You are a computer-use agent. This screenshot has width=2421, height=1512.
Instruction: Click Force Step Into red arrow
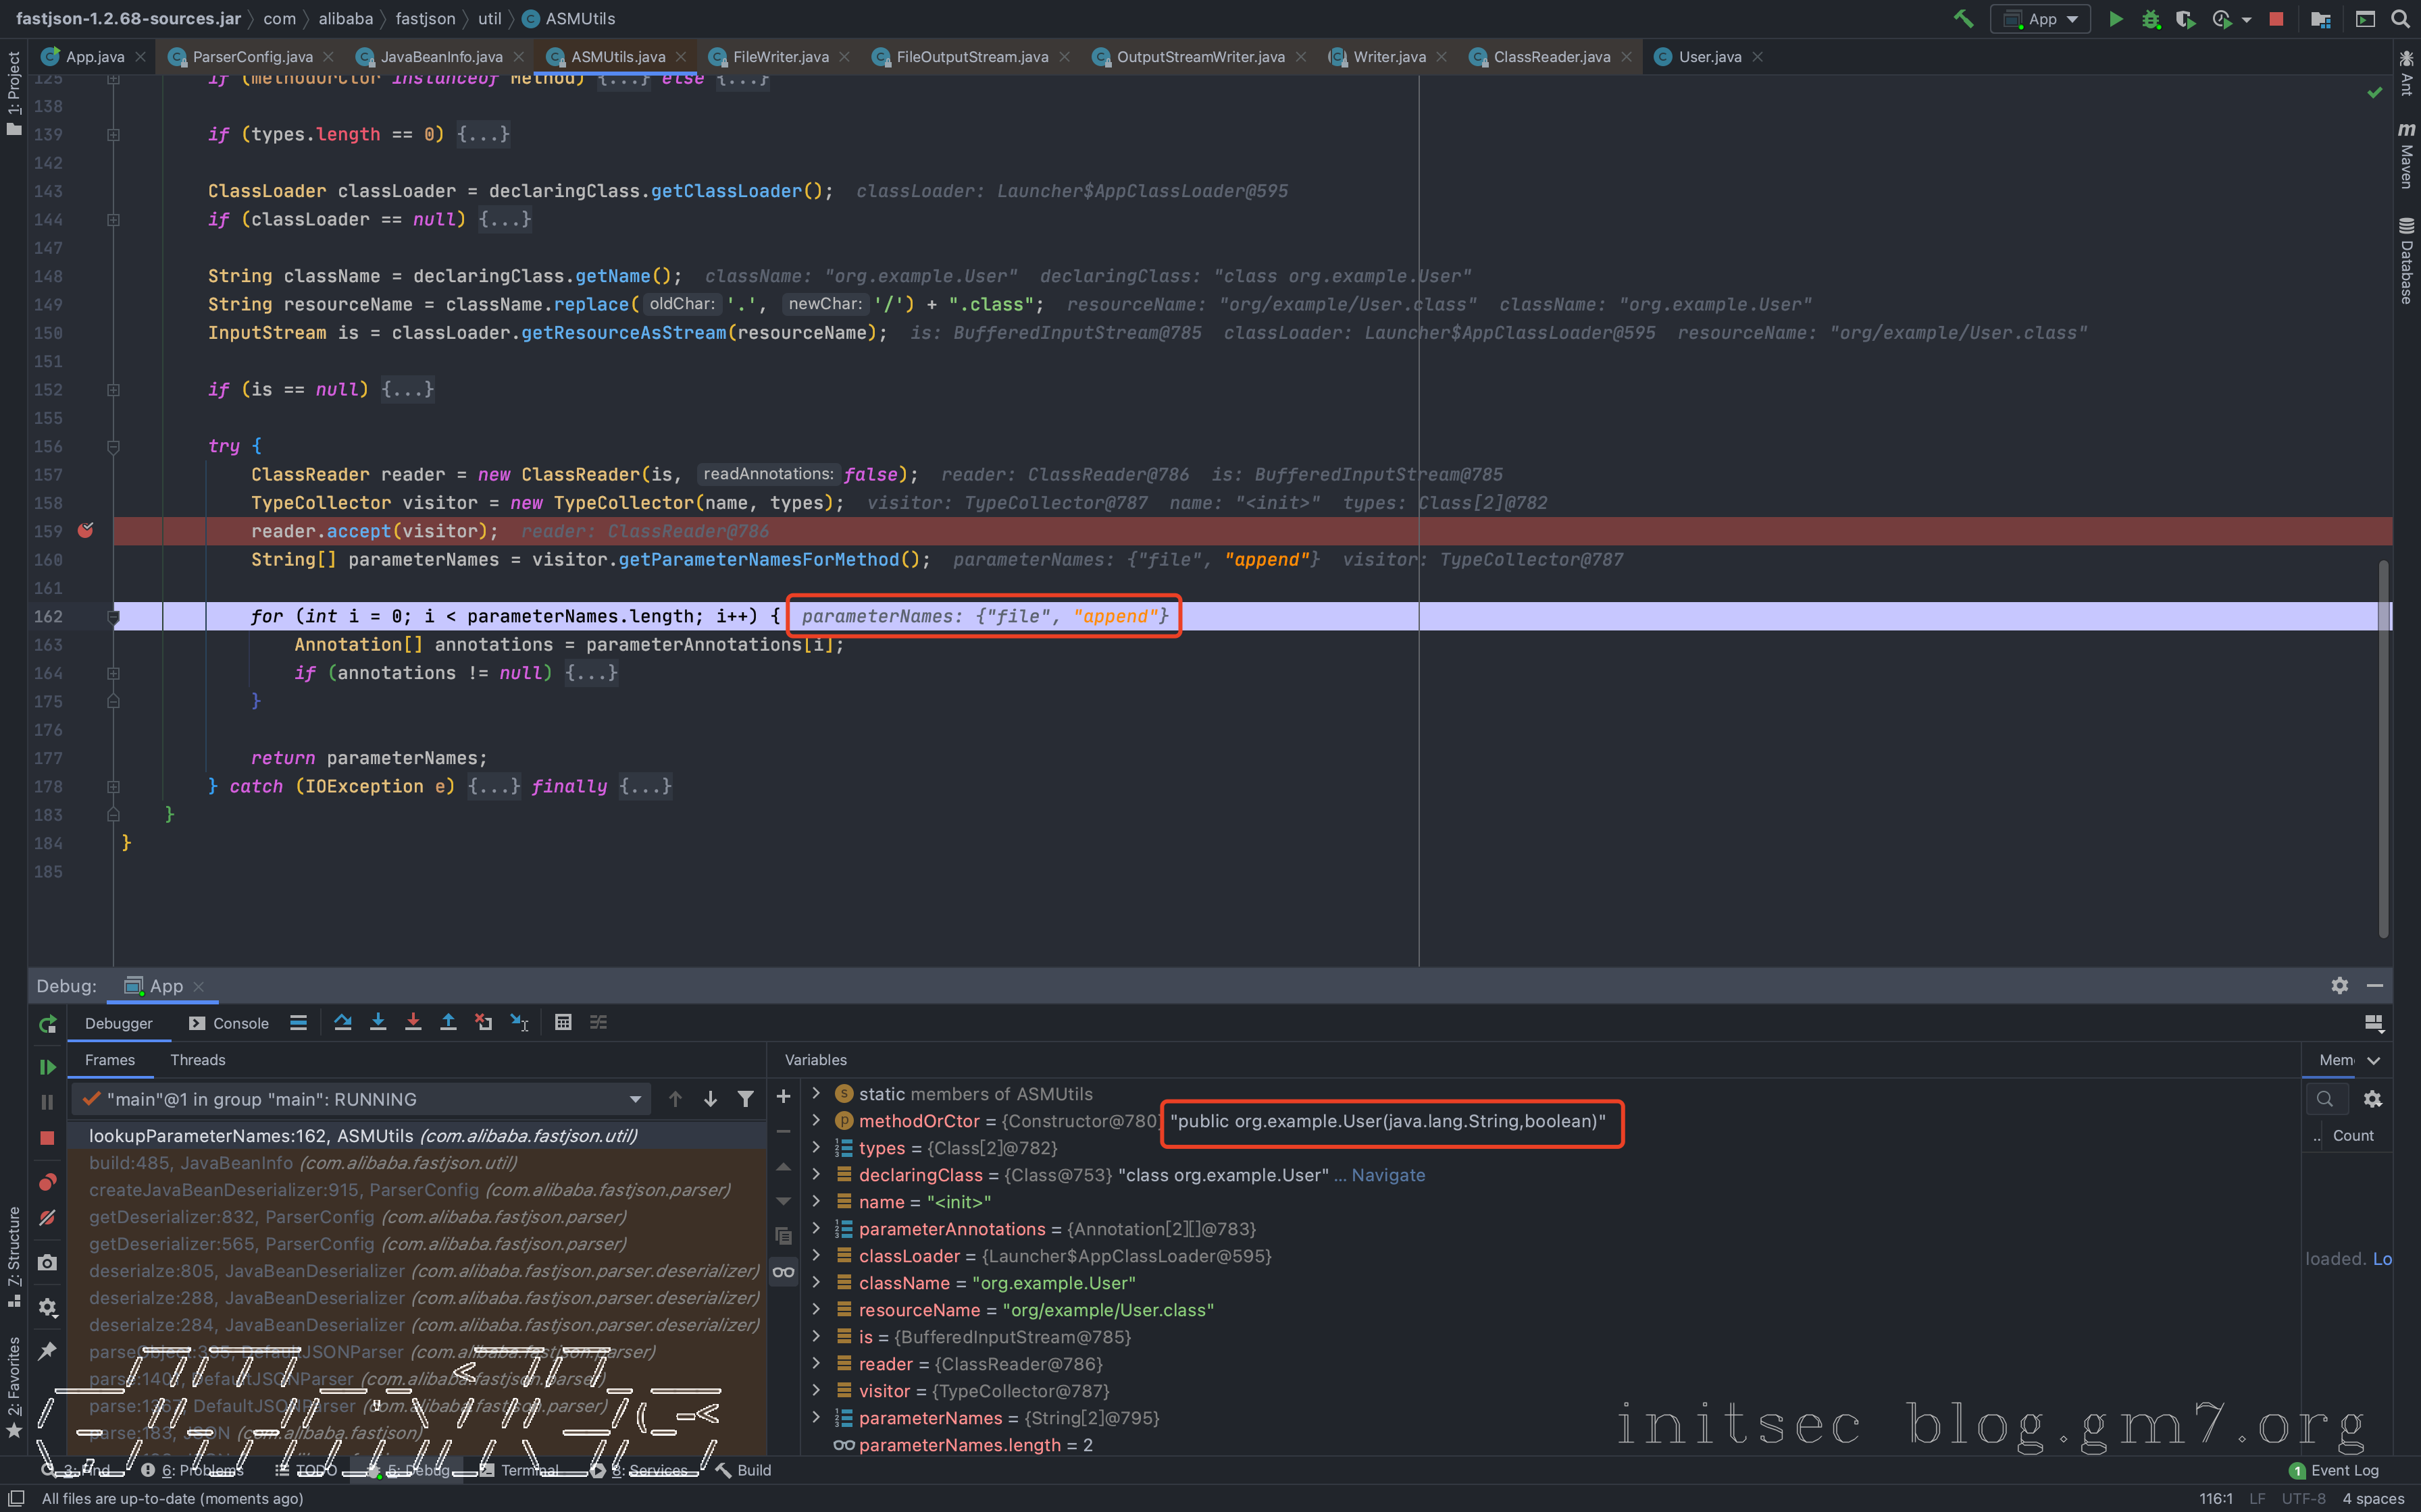coord(413,1022)
